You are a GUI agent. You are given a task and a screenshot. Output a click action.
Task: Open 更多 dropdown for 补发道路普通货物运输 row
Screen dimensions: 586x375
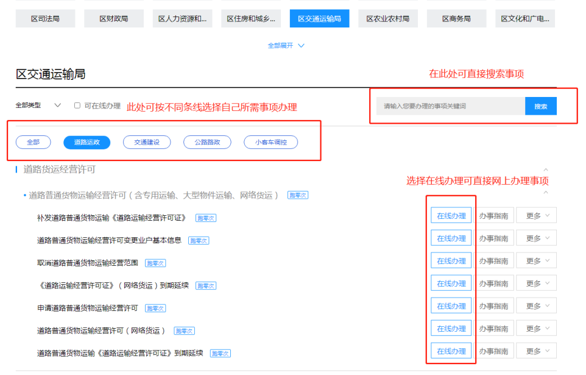coord(536,216)
